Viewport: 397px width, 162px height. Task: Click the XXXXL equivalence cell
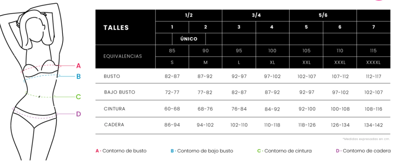(373, 62)
